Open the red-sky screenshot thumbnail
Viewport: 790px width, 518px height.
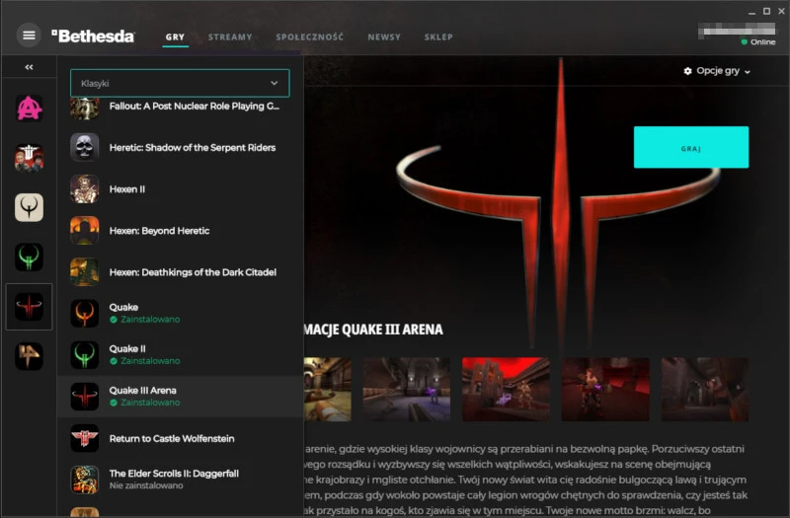(x=506, y=389)
